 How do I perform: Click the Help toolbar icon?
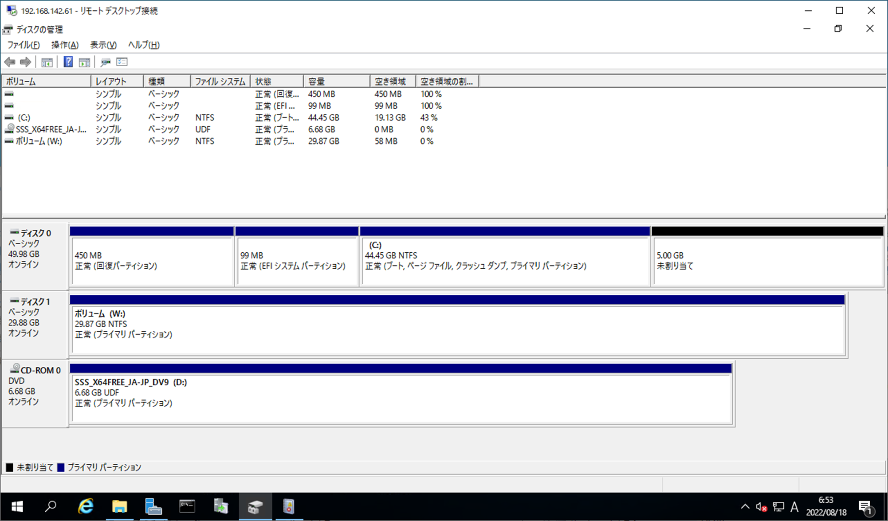[x=68, y=62]
